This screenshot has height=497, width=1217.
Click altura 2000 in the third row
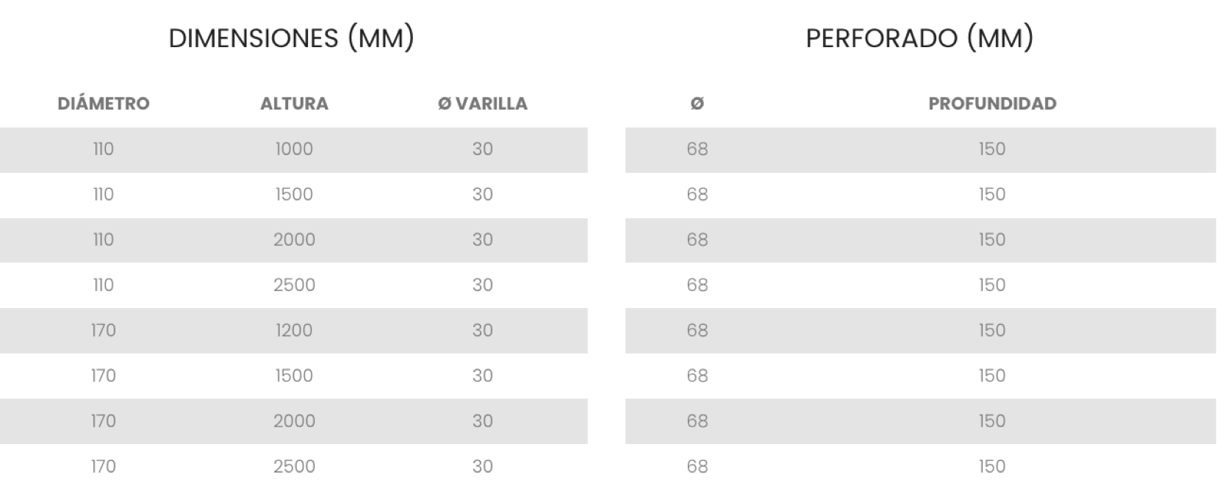coord(294,240)
